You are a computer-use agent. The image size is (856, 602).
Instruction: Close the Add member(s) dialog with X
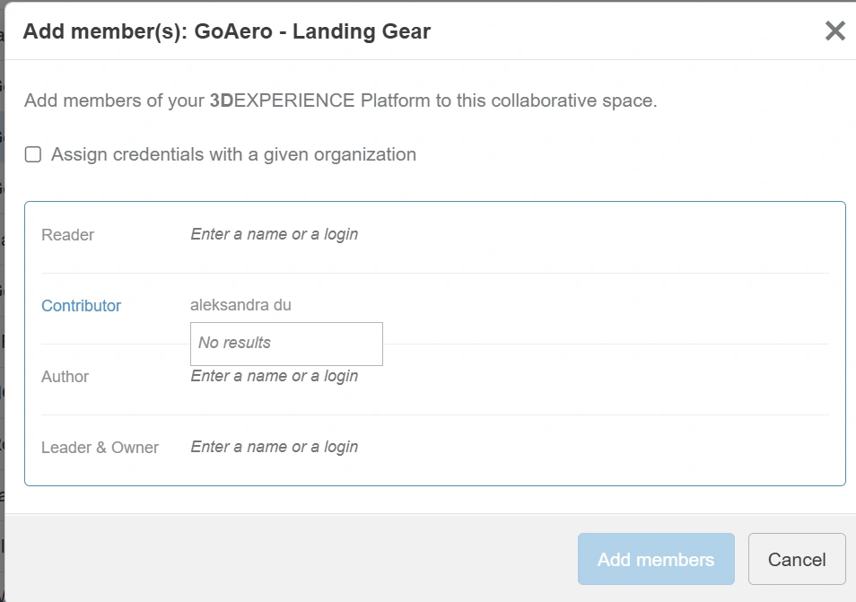click(x=834, y=31)
